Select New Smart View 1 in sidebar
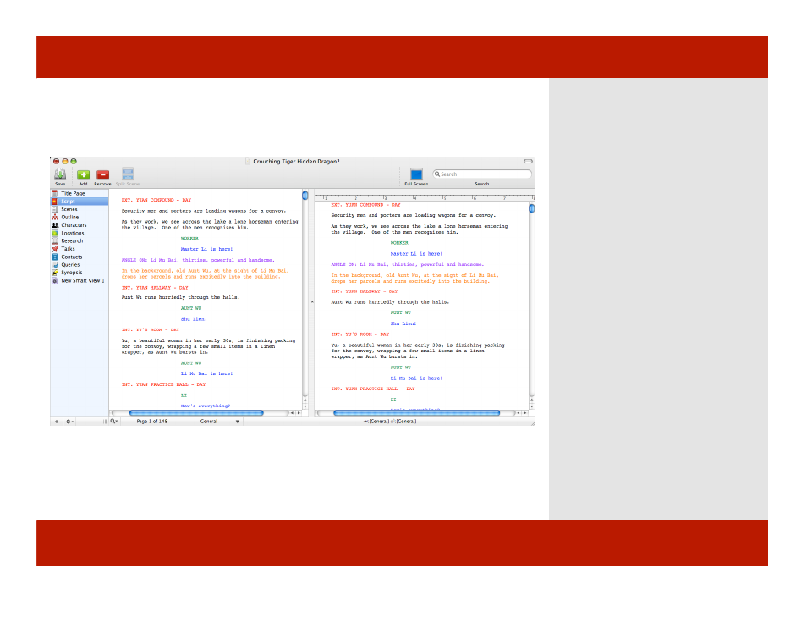Screen dimensions: 807x624 coord(80,281)
